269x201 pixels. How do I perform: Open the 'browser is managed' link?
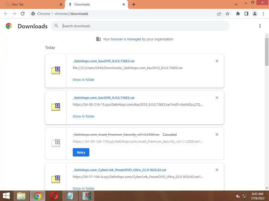point(126,39)
